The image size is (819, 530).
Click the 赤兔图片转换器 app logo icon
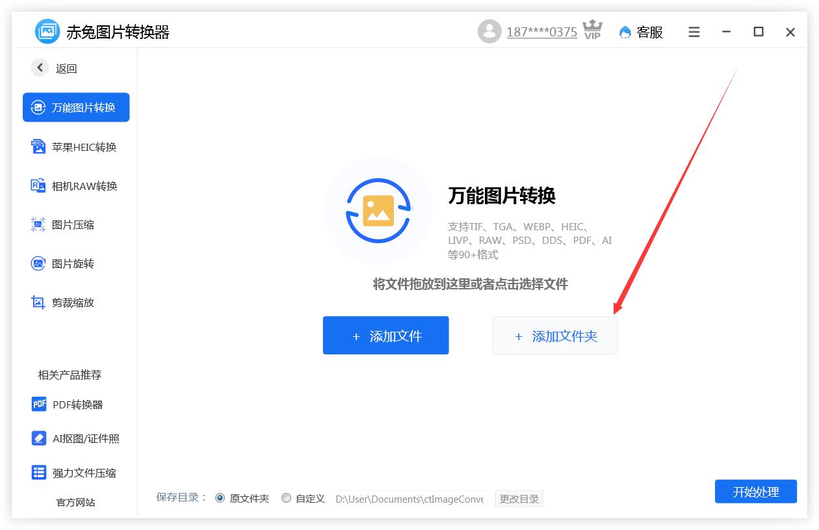[47, 31]
